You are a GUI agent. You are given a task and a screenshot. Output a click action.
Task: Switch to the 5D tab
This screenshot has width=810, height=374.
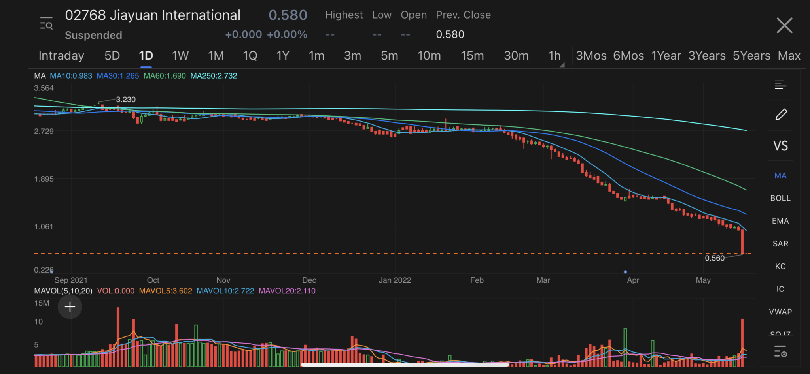pos(112,56)
